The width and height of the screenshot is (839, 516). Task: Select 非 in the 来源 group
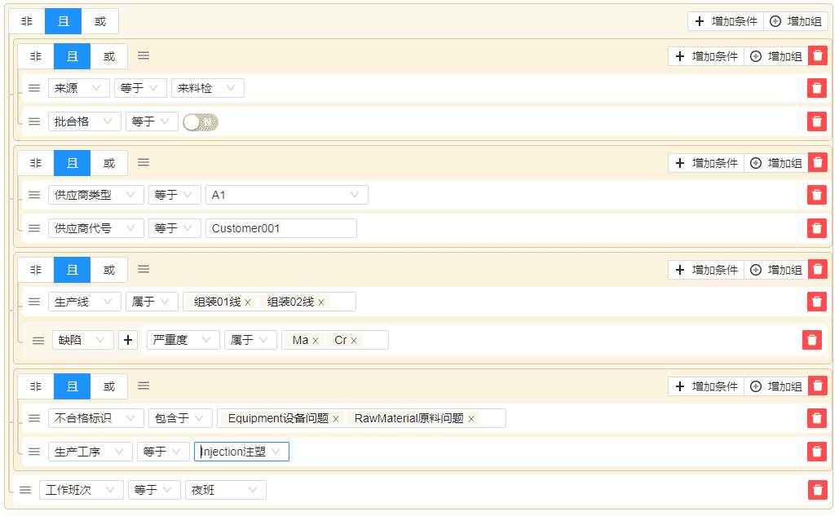pyautogui.click(x=36, y=56)
